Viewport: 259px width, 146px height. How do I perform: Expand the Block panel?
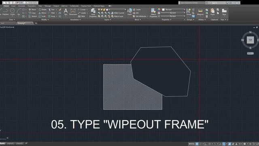point(138,19)
